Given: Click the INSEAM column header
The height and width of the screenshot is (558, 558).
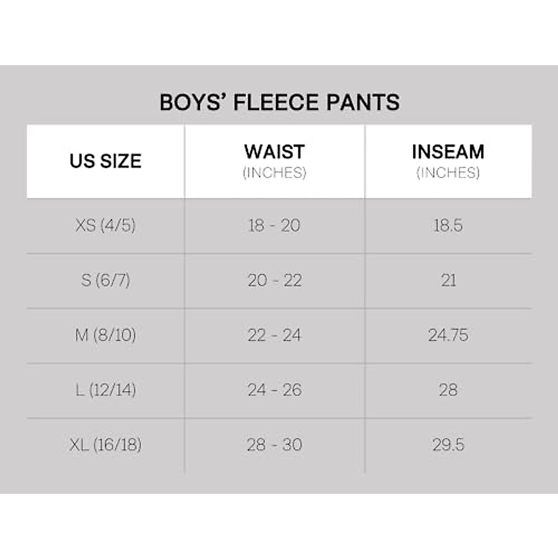Looking at the screenshot, I should [448, 152].
